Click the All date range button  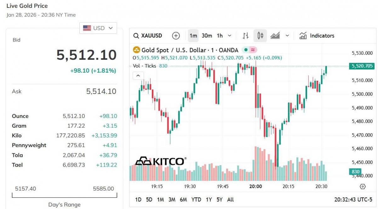pyautogui.click(x=230, y=200)
